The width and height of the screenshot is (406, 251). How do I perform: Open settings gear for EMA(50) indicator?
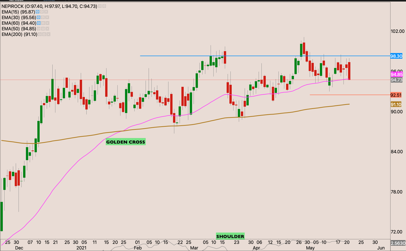point(43,29)
